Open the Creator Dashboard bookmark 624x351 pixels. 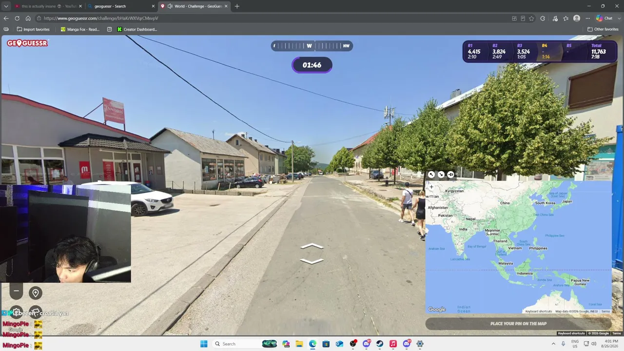(x=137, y=29)
